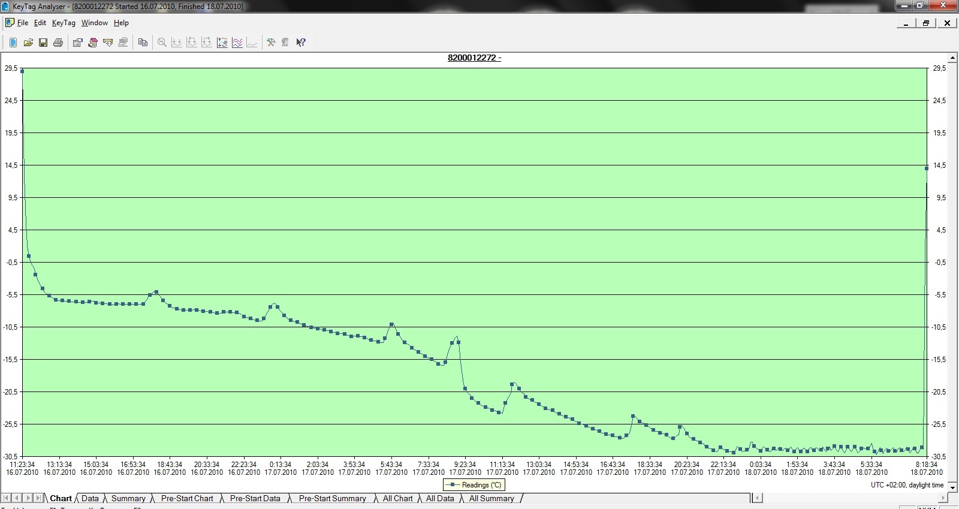959x509 pixels.
Task: Switch to the All Data tab
Action: [440, 498]
